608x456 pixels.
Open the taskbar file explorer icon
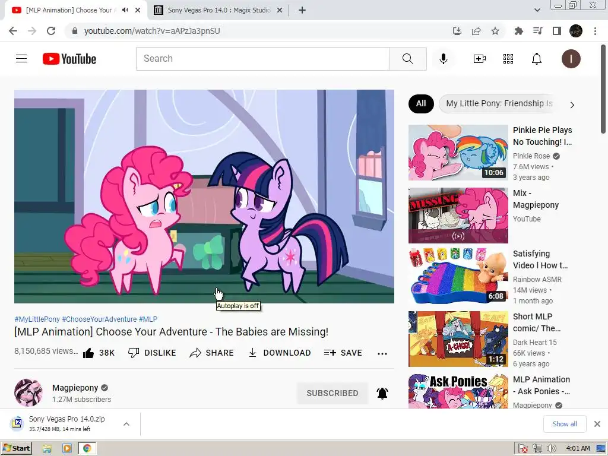click(47, 449)
